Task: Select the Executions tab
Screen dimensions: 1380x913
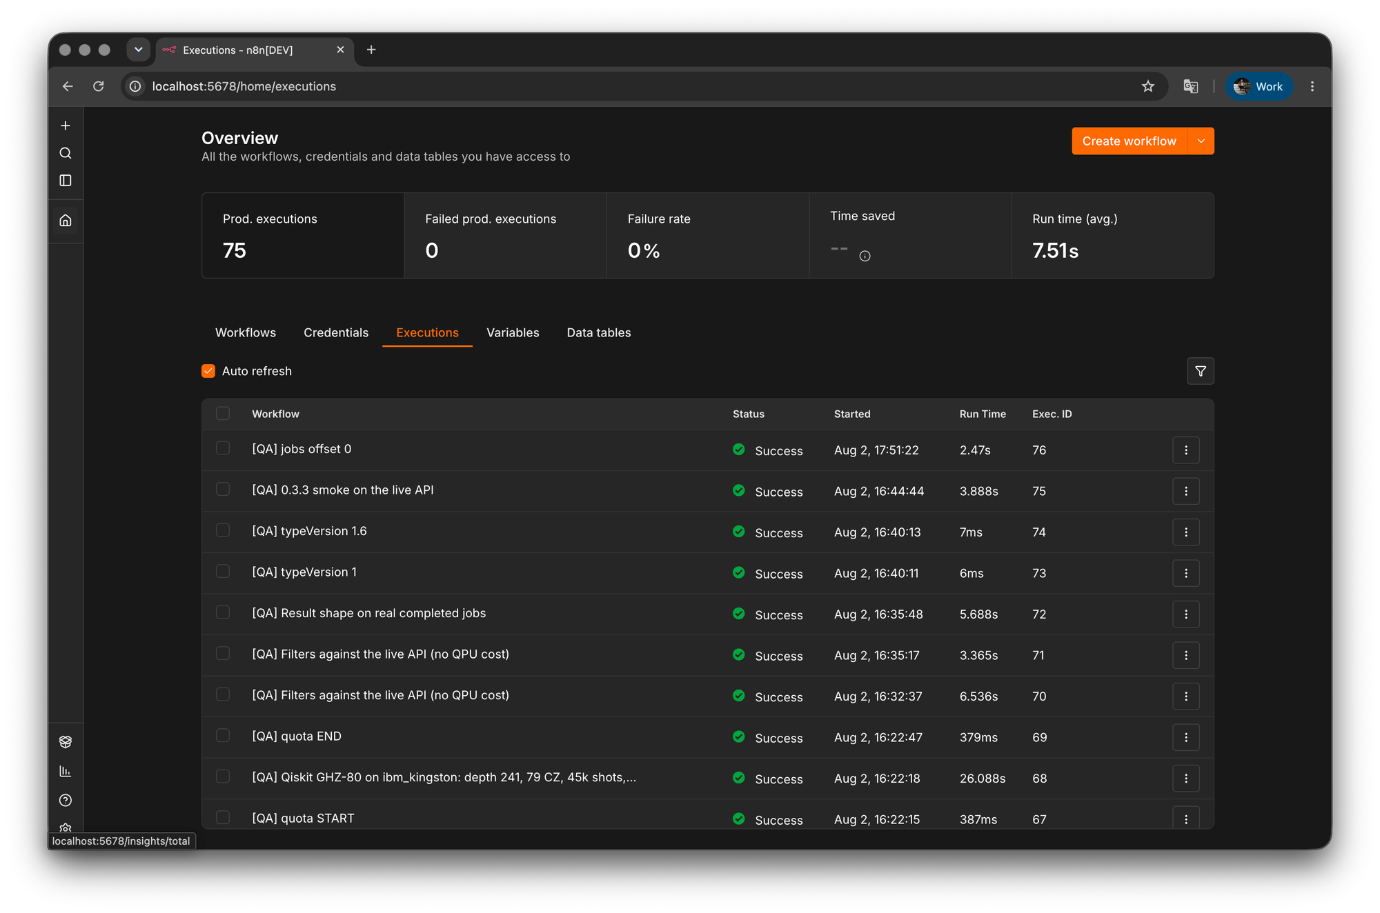Action: pos(427,332)
